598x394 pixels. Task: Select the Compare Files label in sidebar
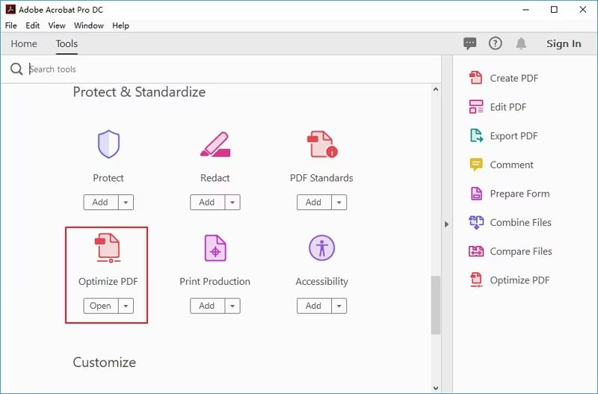pyautogui.click(x=521, y=251)
